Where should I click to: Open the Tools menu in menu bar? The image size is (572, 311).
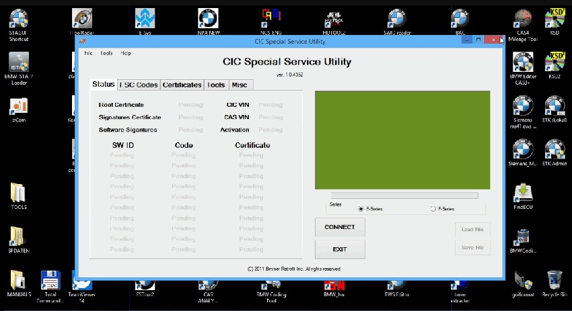(x=106, y=53)
